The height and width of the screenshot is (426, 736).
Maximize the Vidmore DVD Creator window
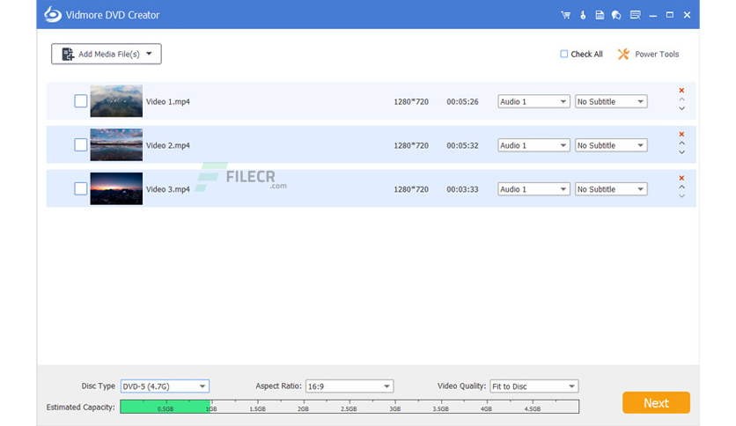pyautogui.click(x=670, y=15)
